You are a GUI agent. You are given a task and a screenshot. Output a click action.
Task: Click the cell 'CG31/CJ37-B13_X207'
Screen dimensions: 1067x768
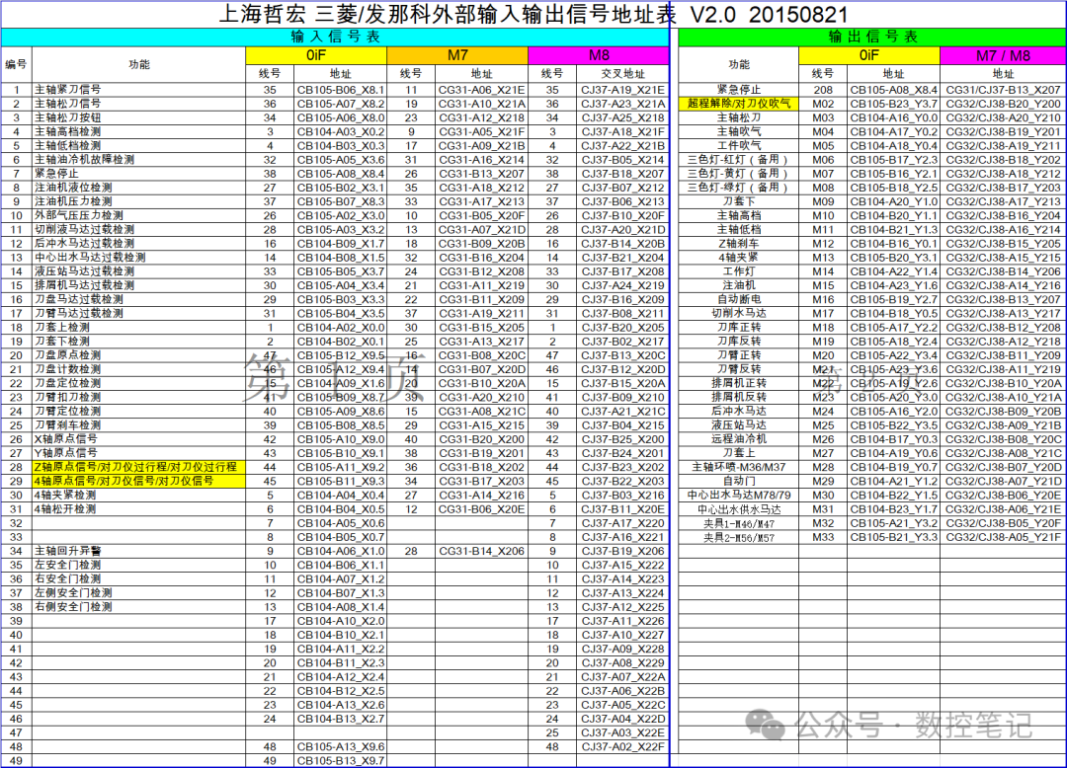(1003, 90)
